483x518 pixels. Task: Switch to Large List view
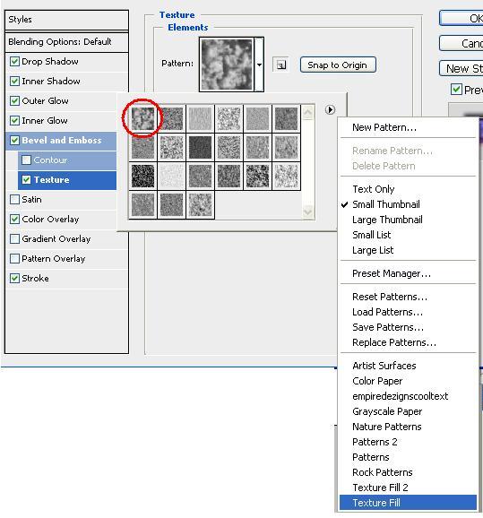point(409,250)
